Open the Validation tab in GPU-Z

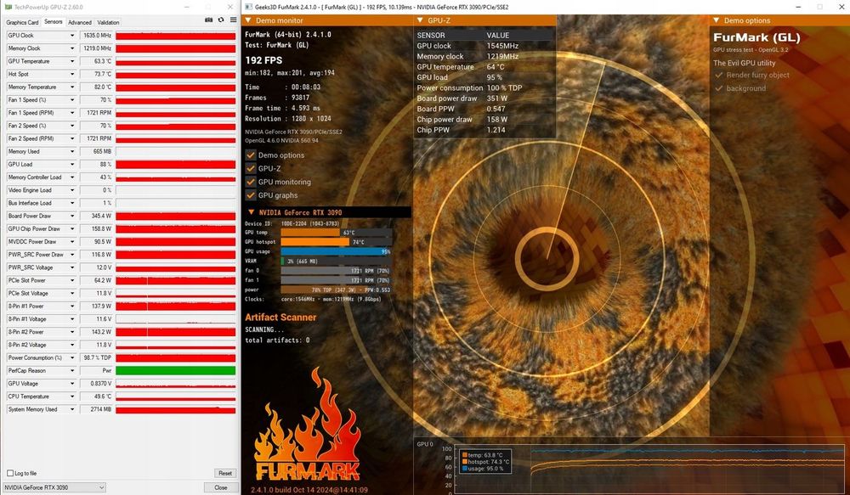coord(108,22)
